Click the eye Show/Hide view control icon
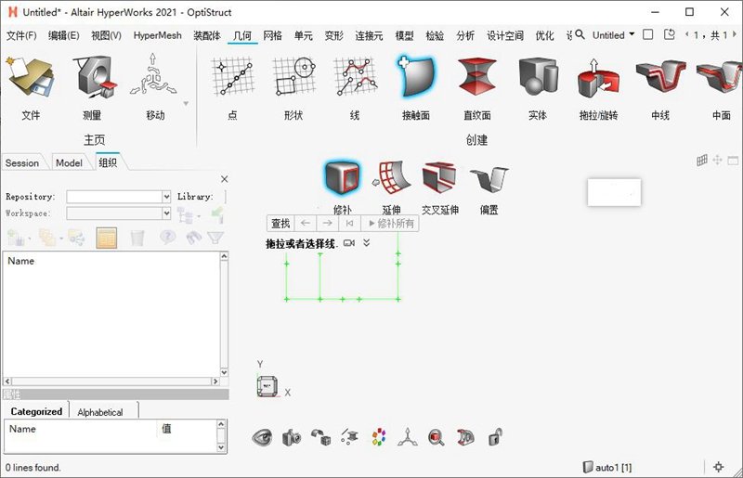Viewport: 743px width, 478px height. click(262, 437)
